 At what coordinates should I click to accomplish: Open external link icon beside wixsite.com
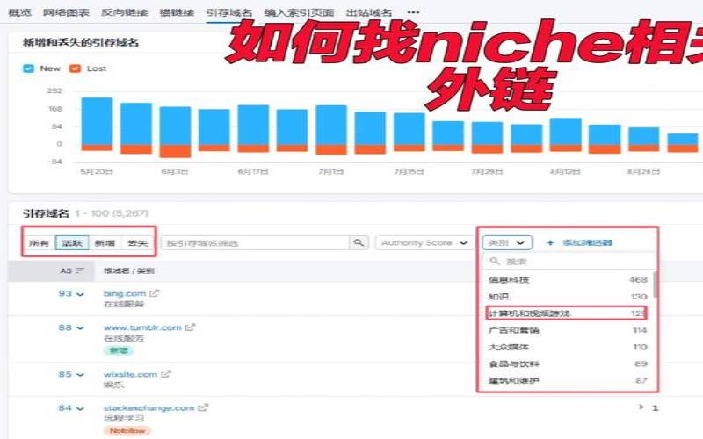pyautogui.click(x=166, y=374)
